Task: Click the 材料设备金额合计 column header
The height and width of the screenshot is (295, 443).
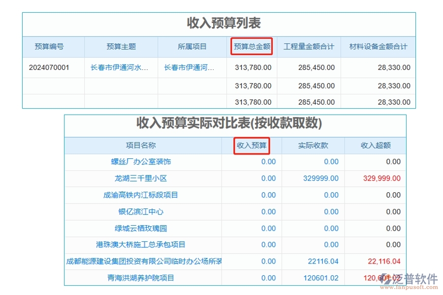Action: (x=378, y=47)
